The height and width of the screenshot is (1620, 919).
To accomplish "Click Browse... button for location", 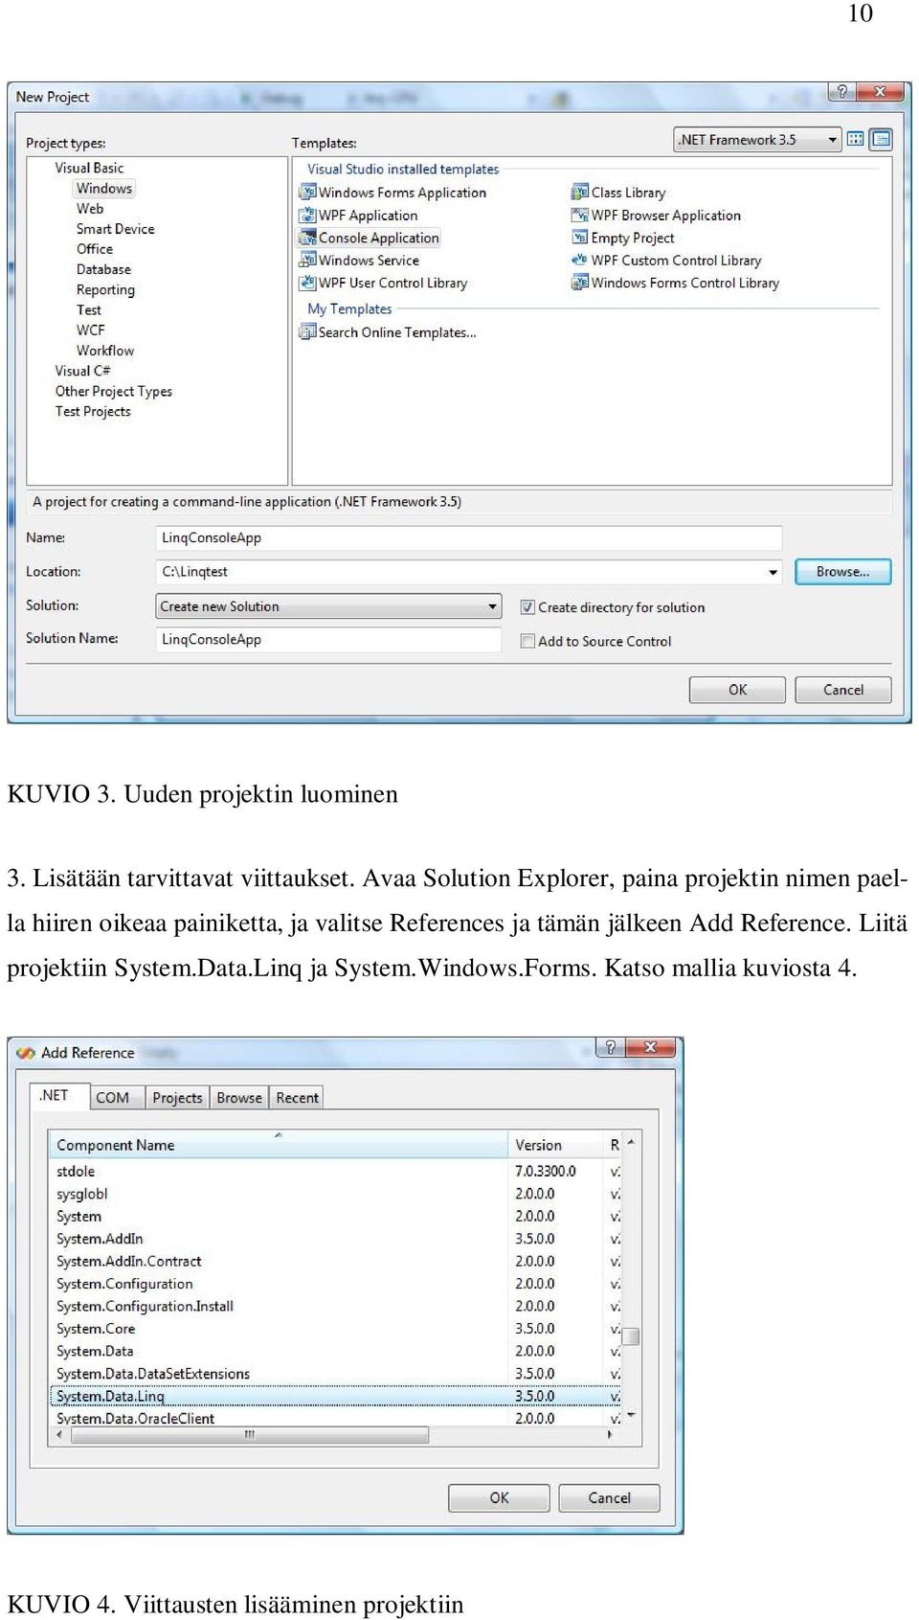I will pos(842,572).
